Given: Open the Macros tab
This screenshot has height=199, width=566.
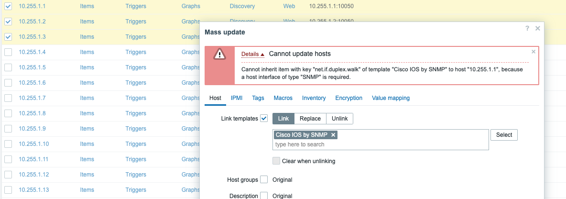Looking at the screenshot, I should pyautogui.click(x=283, y=98).
